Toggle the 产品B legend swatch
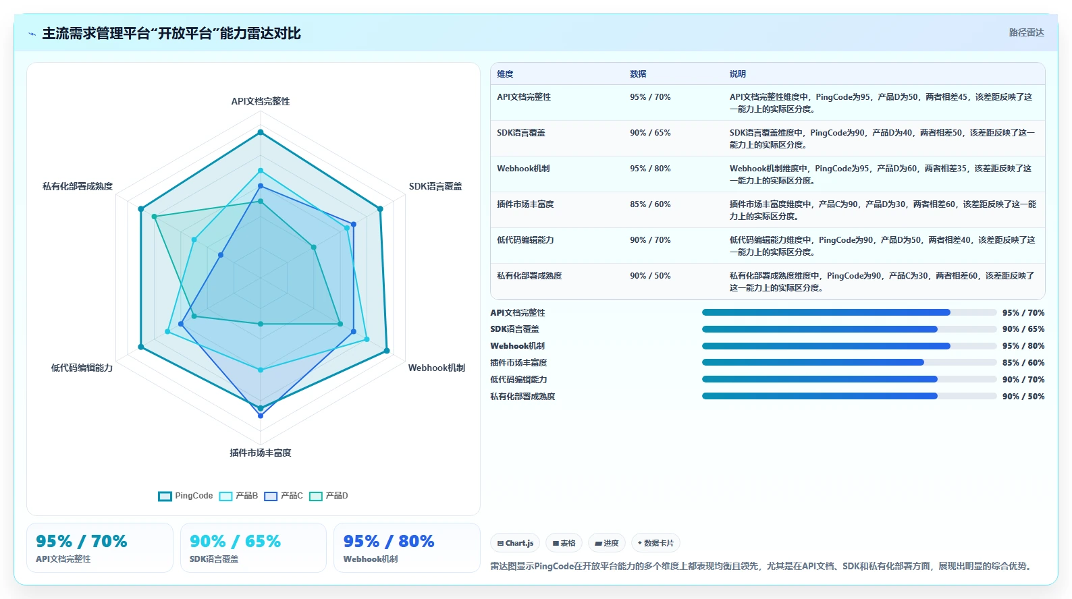This screenshot has height=599, width=1072. [225, 496]
